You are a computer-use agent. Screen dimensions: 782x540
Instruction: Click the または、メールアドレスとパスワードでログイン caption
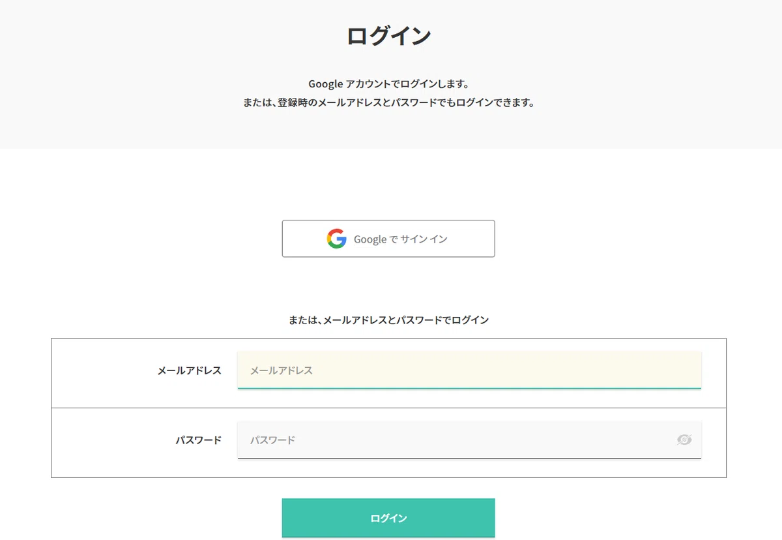click(388, 320)
